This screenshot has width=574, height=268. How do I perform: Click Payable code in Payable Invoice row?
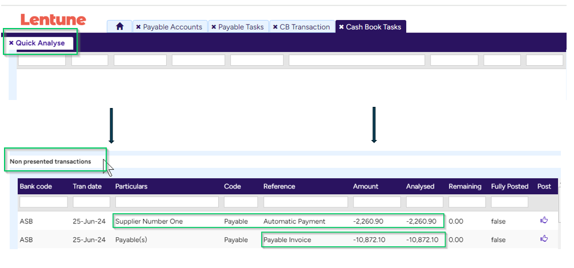[236, 240]
